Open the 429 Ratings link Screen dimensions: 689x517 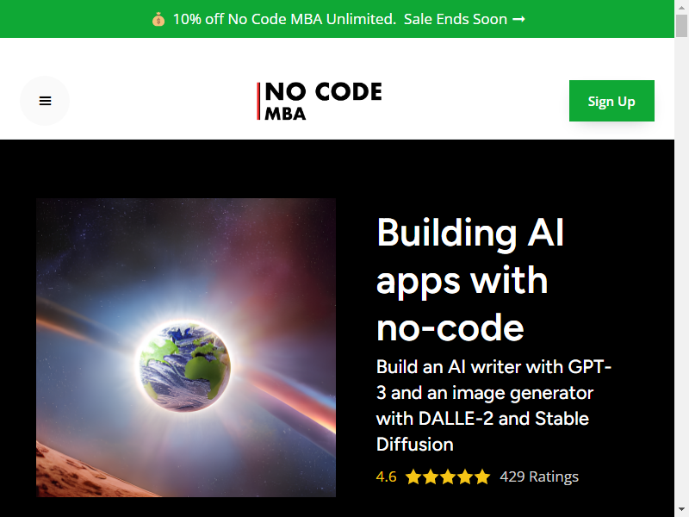[x=539, y=477]
